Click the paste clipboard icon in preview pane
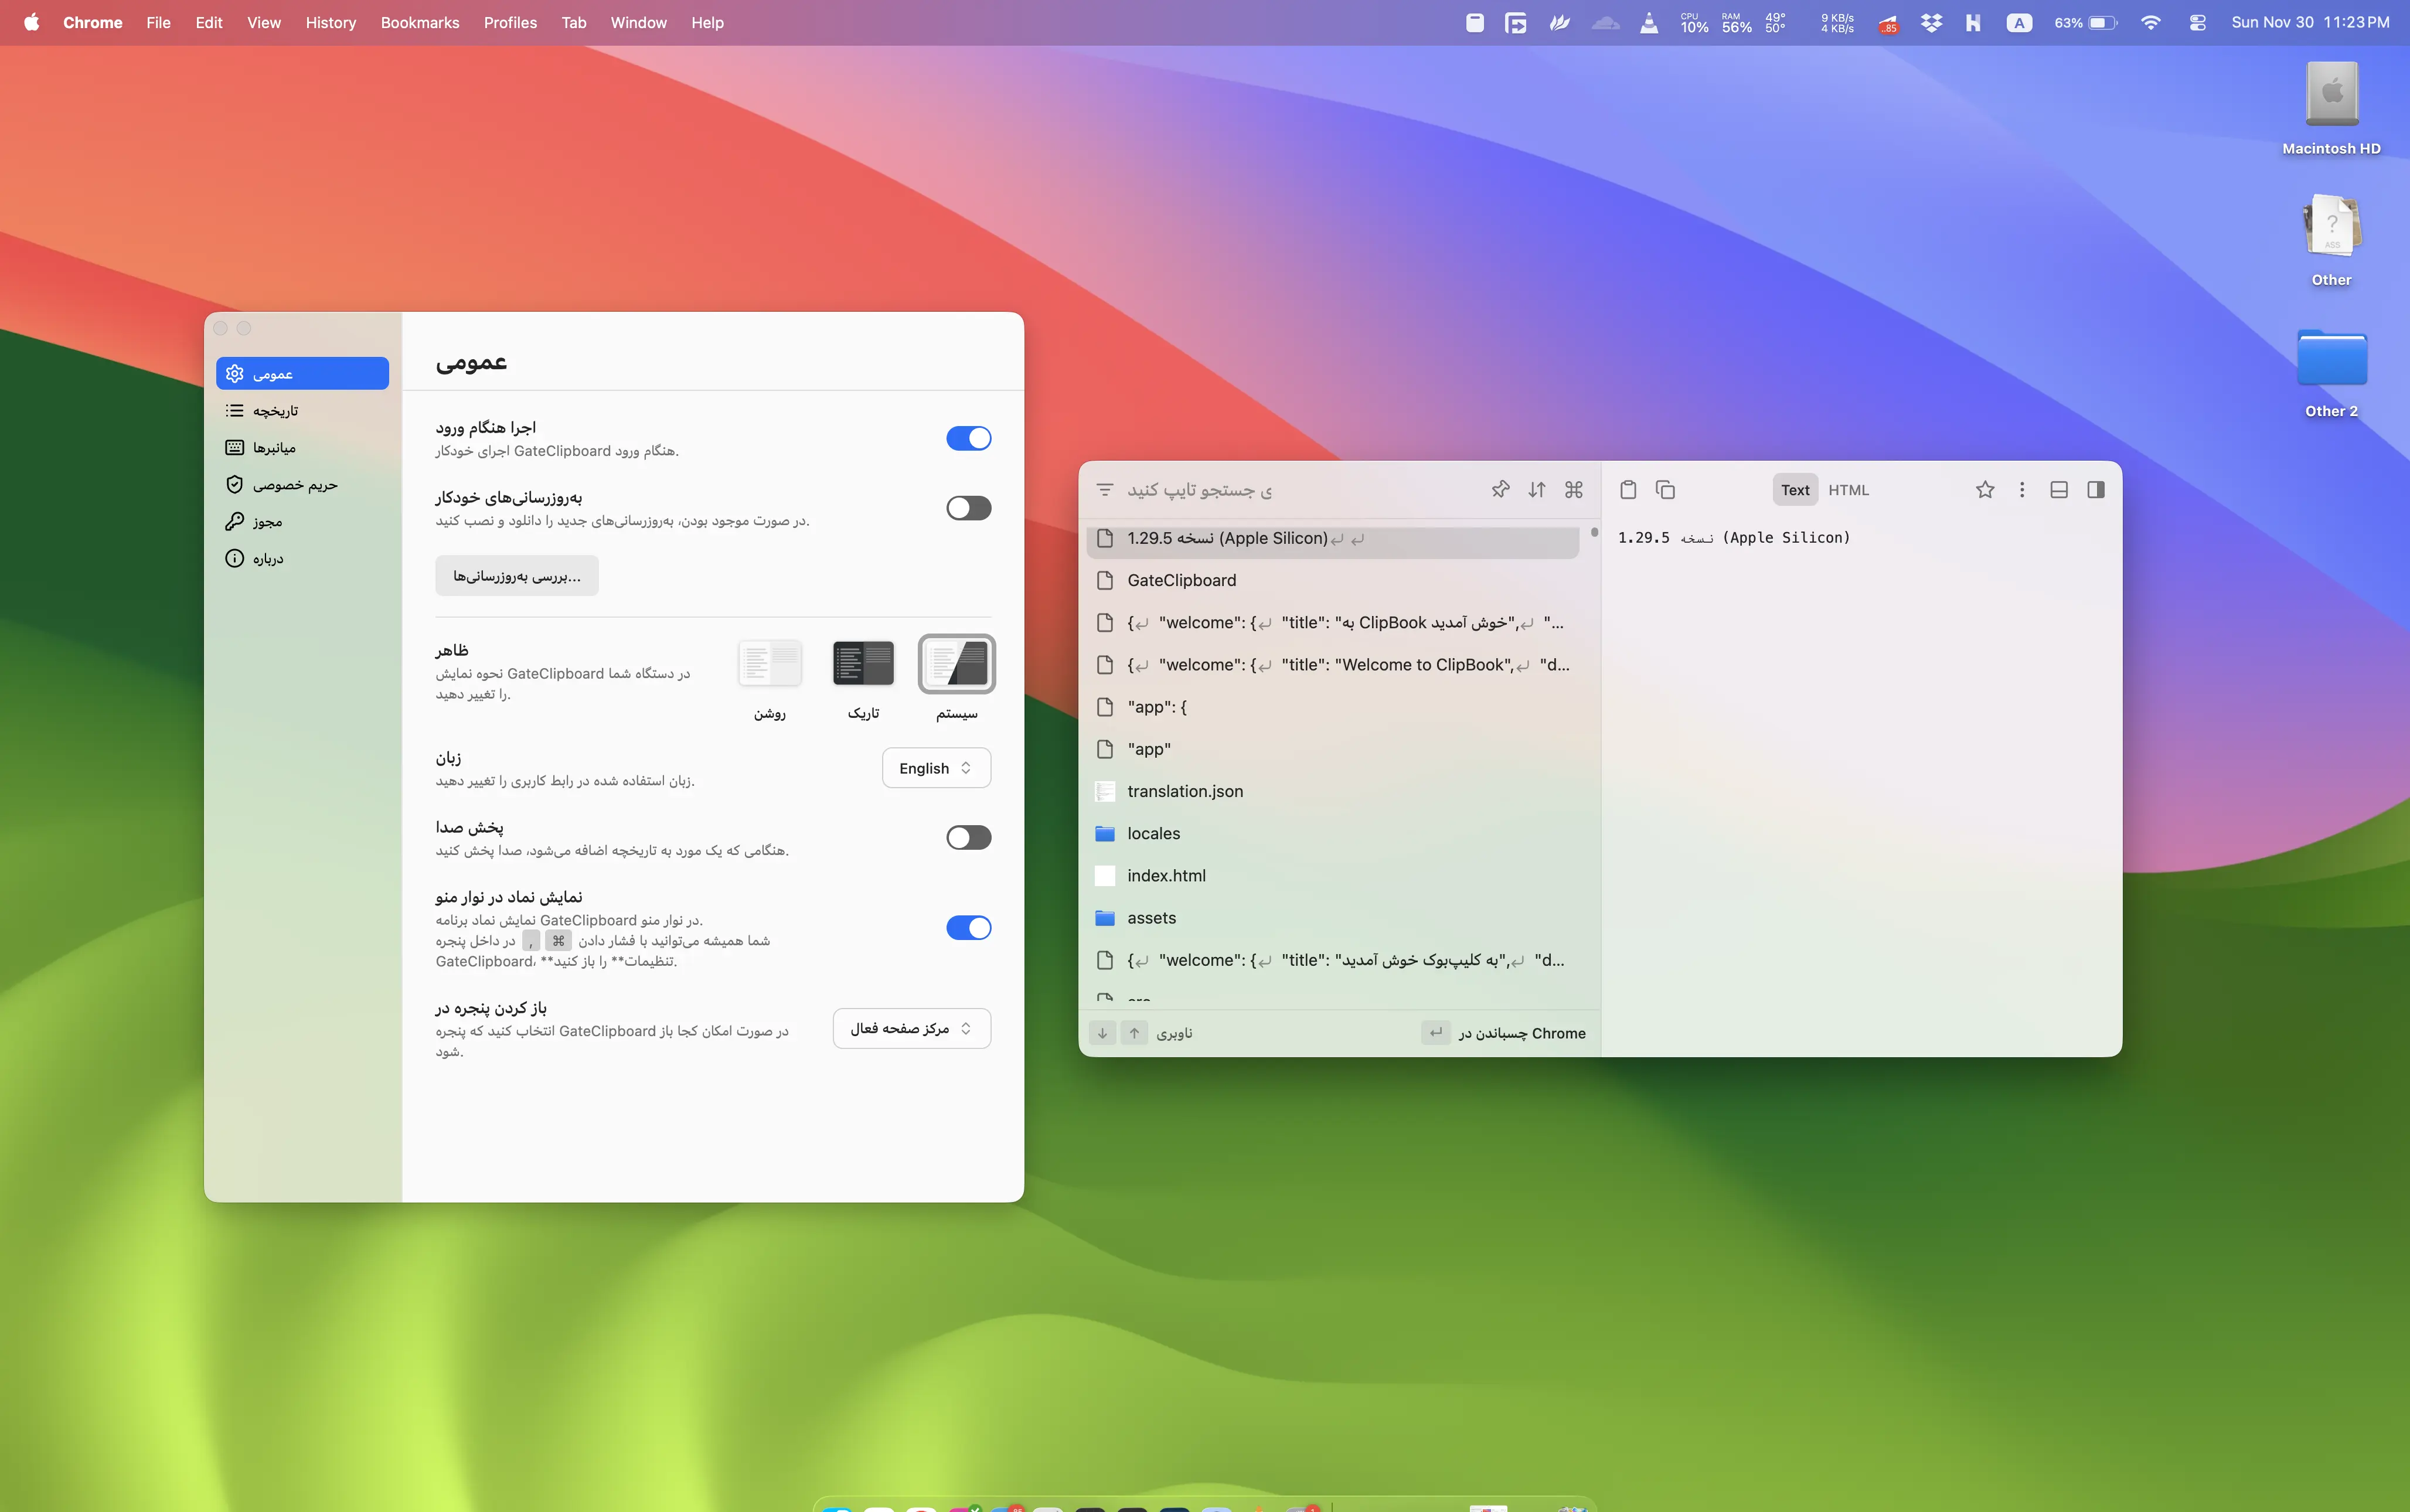2410x1512 pixels. pyautogui.click(x=1628, y=489)
